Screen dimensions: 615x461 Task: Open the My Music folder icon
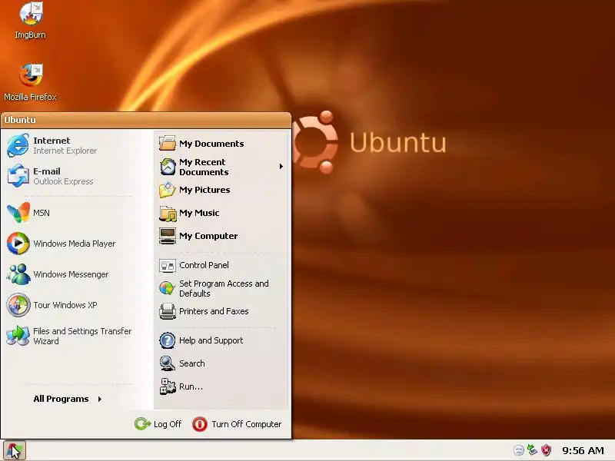pyautogui.click(x=168, y=213)
